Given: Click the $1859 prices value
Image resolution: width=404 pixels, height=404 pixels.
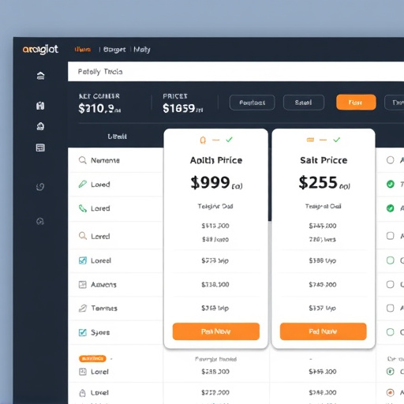Looking at the screenshot, I should click(183, 108).
